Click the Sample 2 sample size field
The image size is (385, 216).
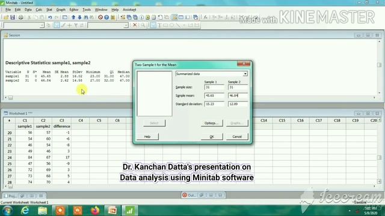(238, 87)
